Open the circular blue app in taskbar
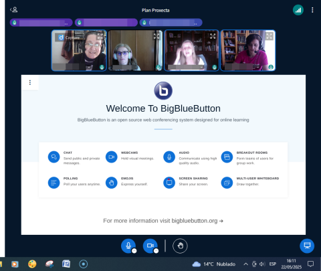The width and height of the screenshot is (321, 271). point(84,264)
